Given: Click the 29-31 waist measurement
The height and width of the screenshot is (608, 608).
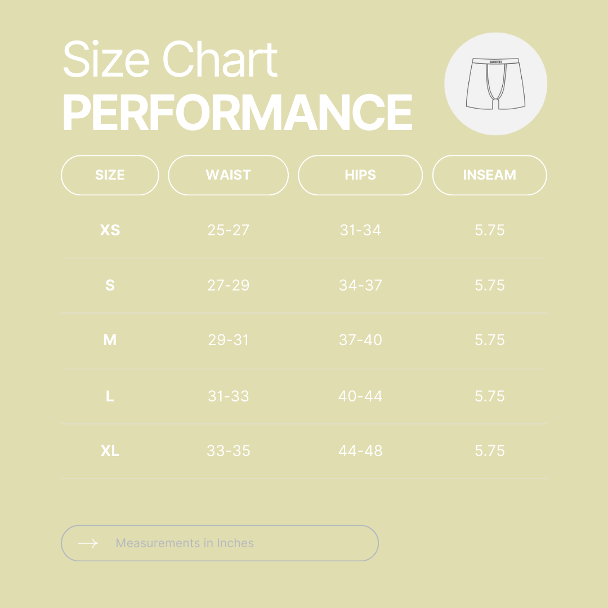Looking at the screenshot, I should (228, 340).
